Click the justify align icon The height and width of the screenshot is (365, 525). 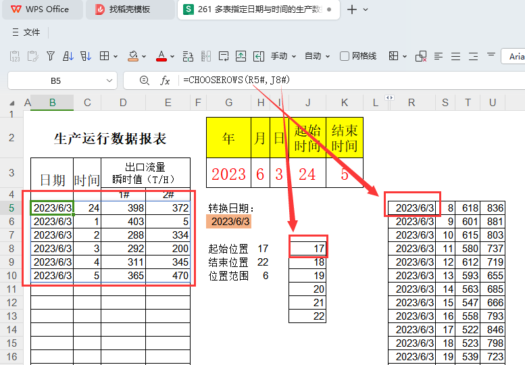point(455,56)
